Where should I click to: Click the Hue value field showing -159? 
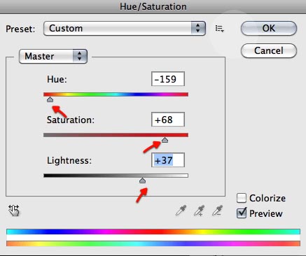pyautogui.click(x=168, y=79)
